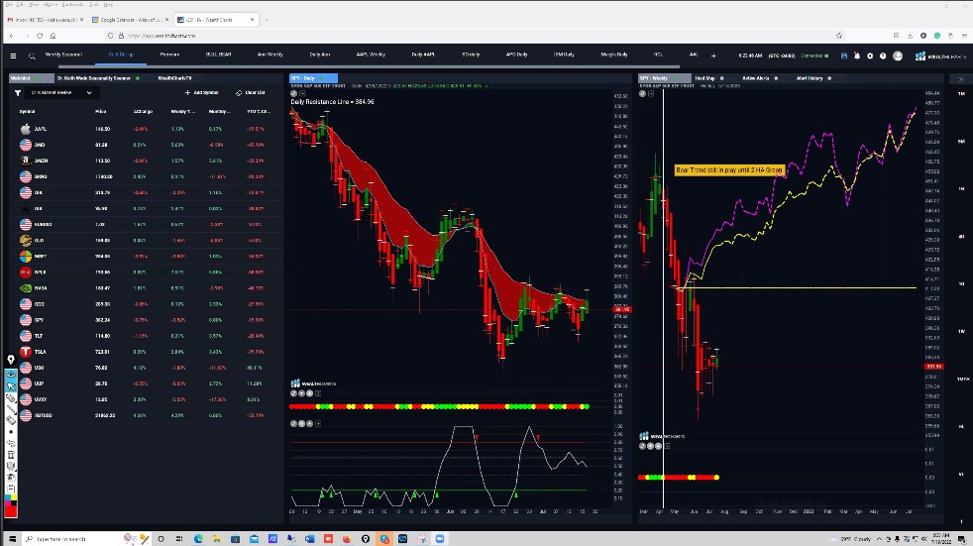Click round settings button atop SPY Weekly chart
The height and width of the screenshot is (546, 973).
(642, 94)
